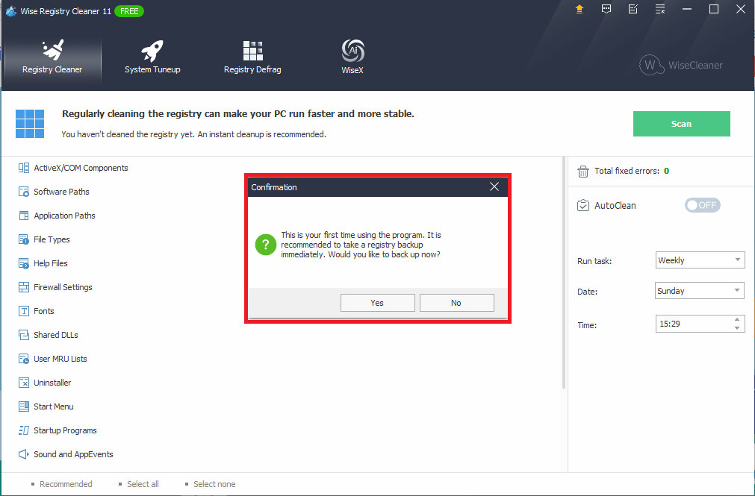This screenshot has height=496, width=755.
Task: Click the Select all link
Action: pyautogui.click(x=143, y=484)
